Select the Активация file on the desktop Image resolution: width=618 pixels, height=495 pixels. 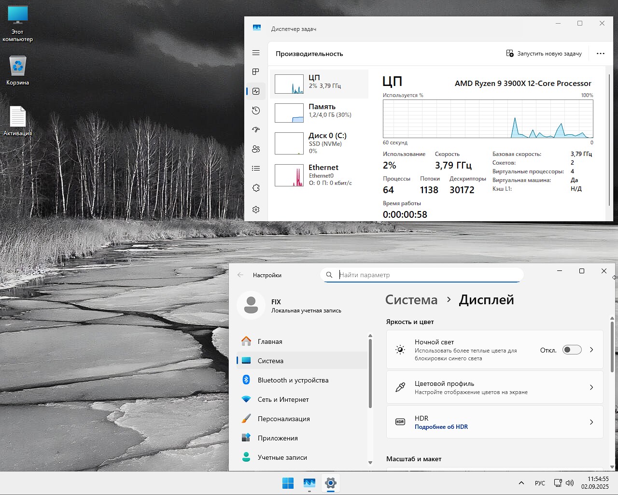(x=18, y=121)
